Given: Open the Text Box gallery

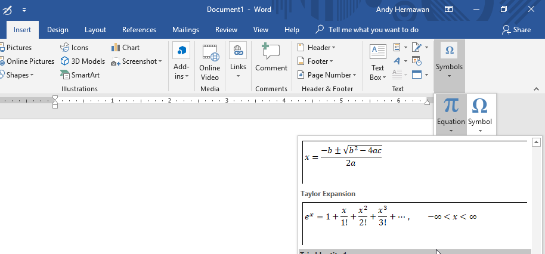Looking at the screenshot, I should (x=378, y=63).
